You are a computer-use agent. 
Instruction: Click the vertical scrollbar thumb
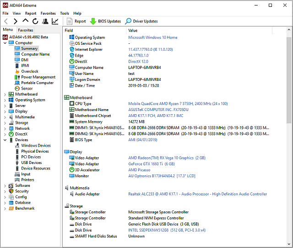[x=289, y=80]
